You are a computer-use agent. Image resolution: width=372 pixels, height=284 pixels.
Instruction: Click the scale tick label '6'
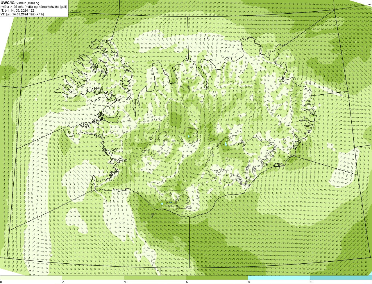(187, 282)
